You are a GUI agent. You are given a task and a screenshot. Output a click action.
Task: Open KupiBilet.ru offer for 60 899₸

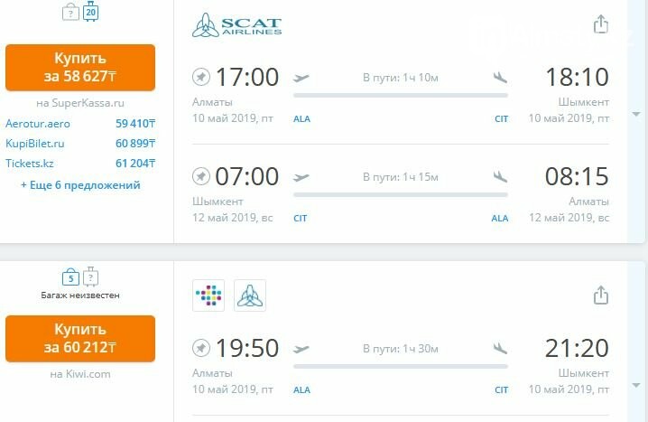pos(80,143)
